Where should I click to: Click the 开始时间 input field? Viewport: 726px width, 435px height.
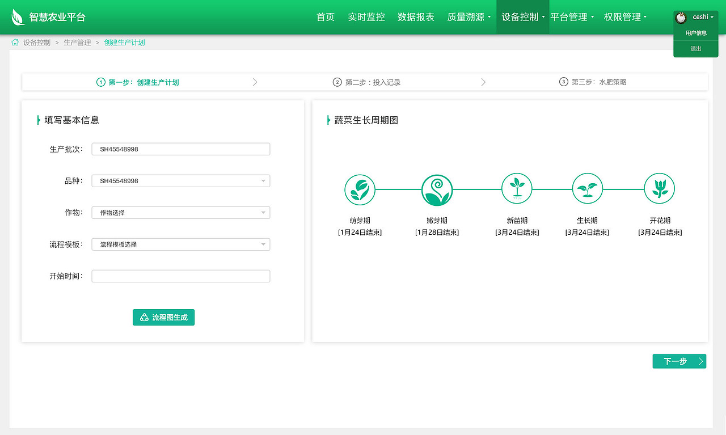181,276
